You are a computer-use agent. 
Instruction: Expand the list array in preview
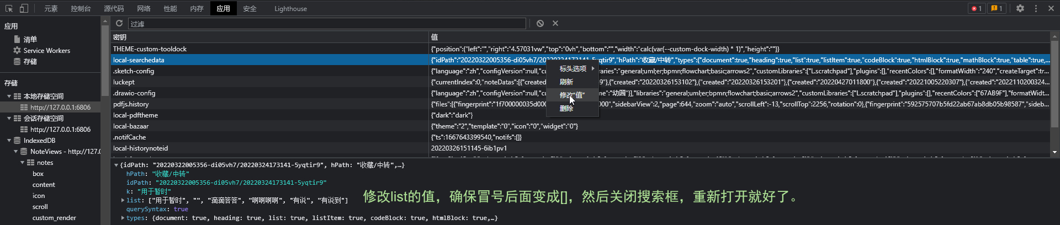tap(123, 200)
